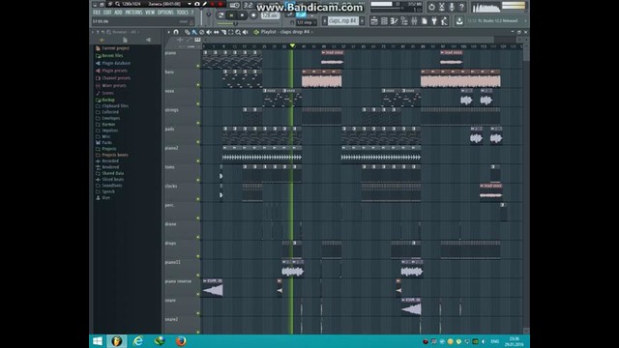Screen dimensions: 619x348
Task: Mute the strings track via its green dot
Action: tap(198, 123)
